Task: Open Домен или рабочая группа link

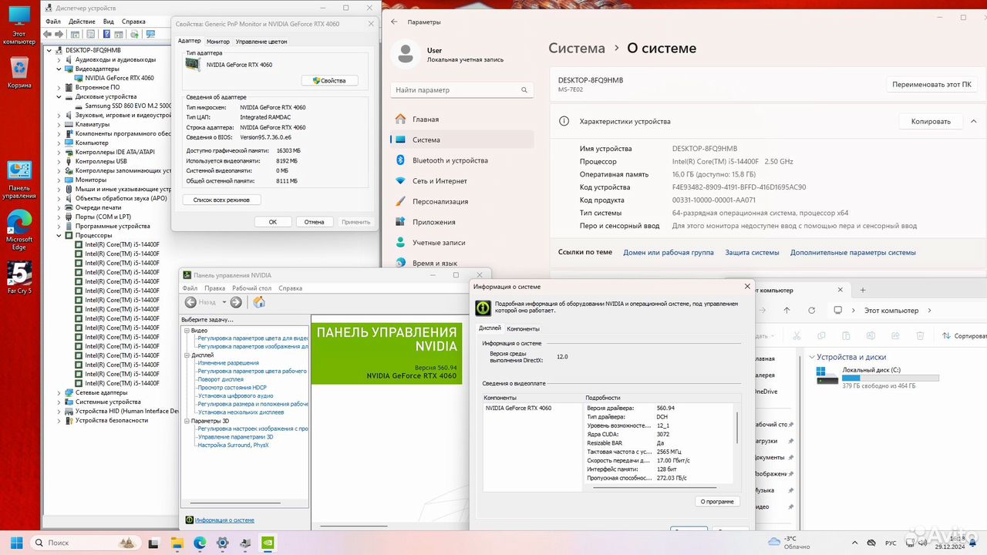Action: tap(669, 252)
